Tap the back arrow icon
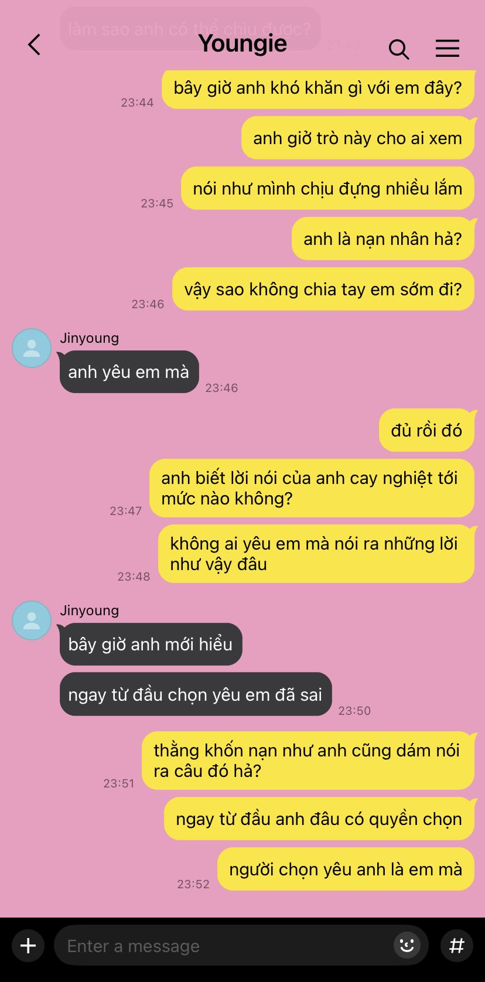485x982 pixels. [35, 45]
